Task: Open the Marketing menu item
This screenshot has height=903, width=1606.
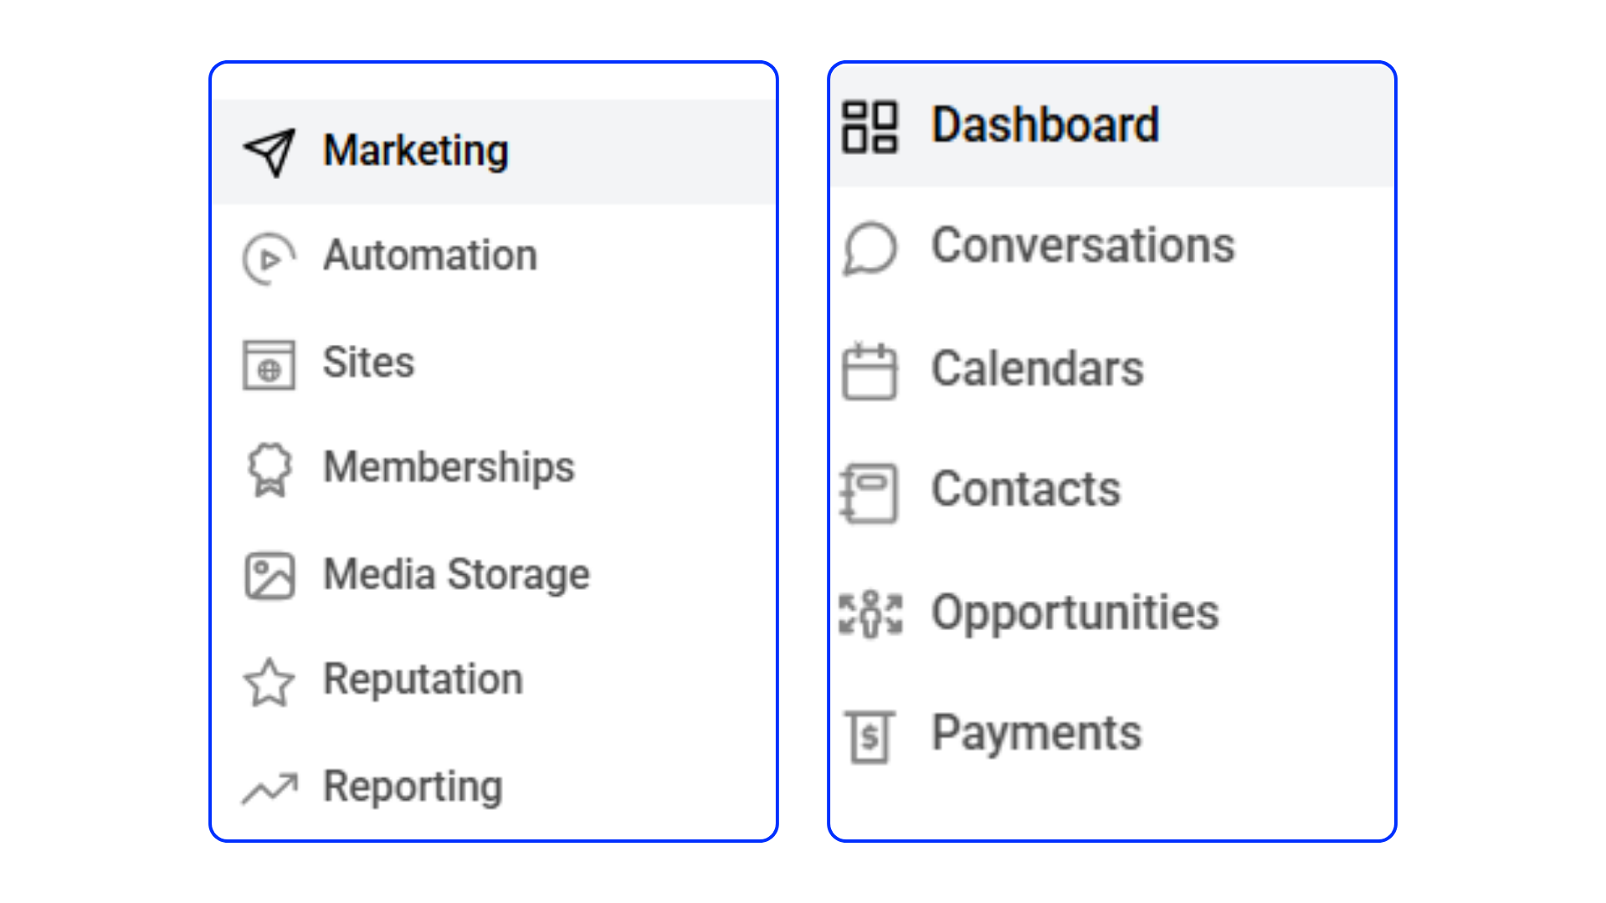Action: [x=416, y=151]
